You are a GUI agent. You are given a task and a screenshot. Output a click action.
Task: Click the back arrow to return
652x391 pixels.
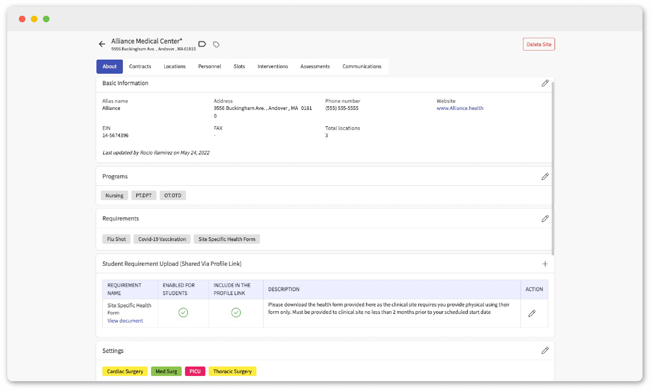(x=102, y=44)
